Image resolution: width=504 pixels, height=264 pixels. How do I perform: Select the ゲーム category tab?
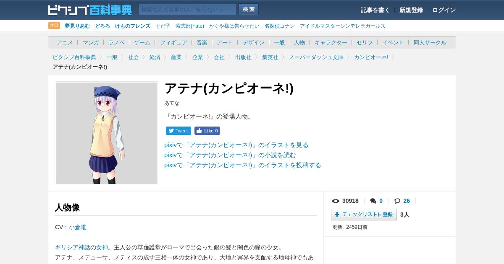(142, 42)
